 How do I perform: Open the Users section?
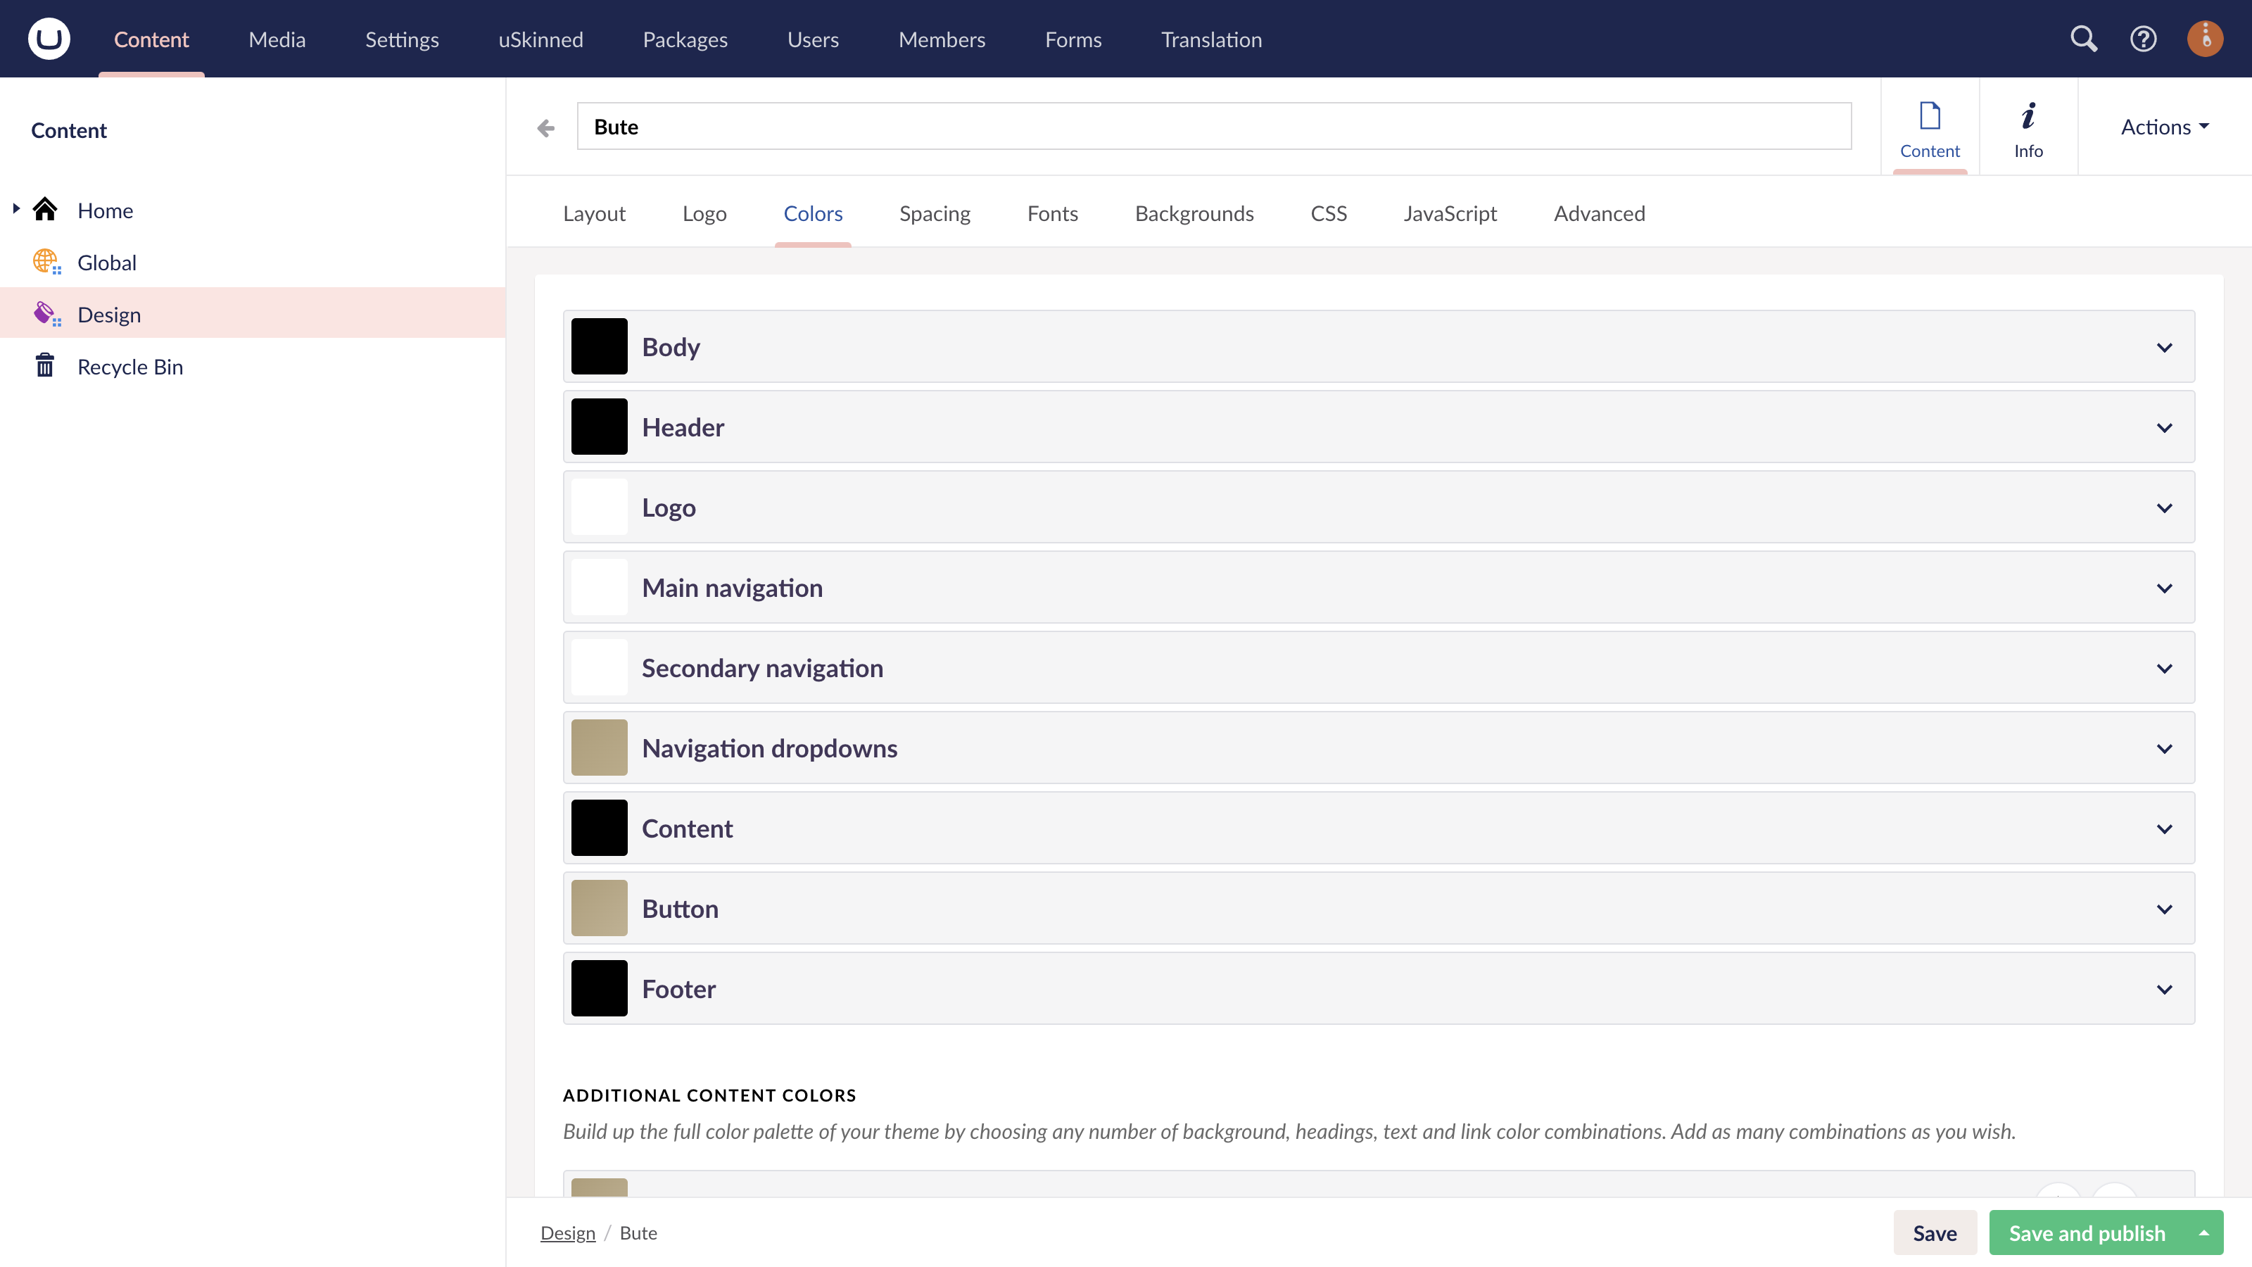(812, 39)
